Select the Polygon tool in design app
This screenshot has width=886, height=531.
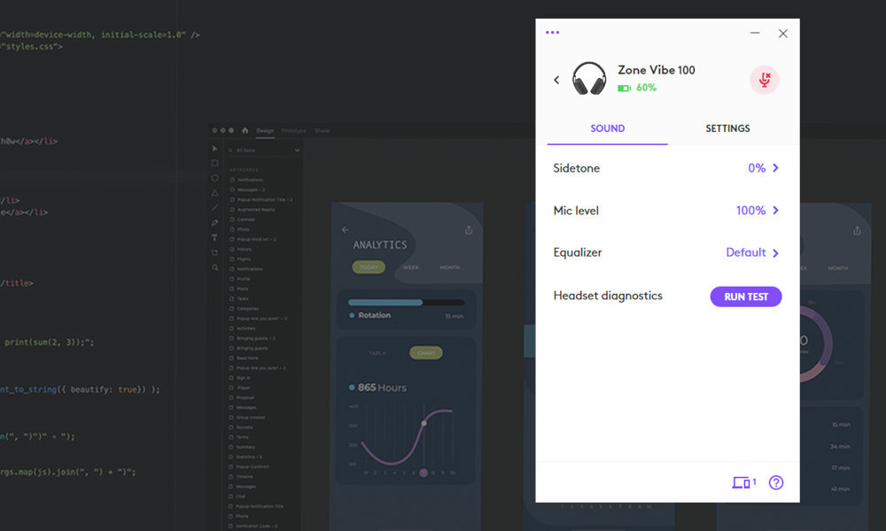214,193
